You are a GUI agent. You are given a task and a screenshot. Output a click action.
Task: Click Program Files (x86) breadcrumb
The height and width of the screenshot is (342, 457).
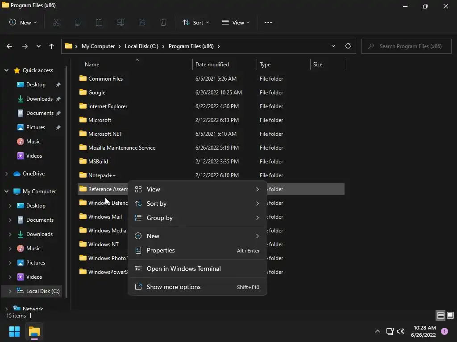[191, 46]
